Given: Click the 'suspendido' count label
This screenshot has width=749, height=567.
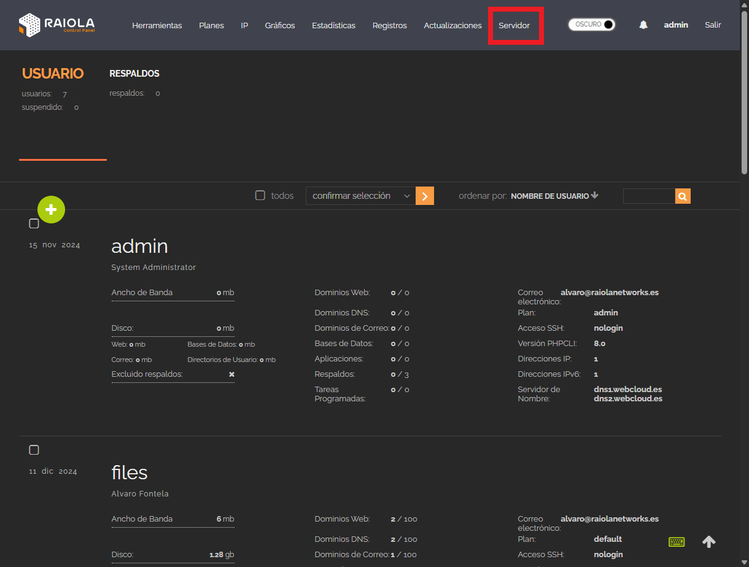Looking at the screenshot, I should (x=42, y=107).
